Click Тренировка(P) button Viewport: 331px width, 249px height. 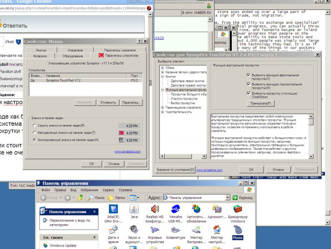[x=261, y=103]
